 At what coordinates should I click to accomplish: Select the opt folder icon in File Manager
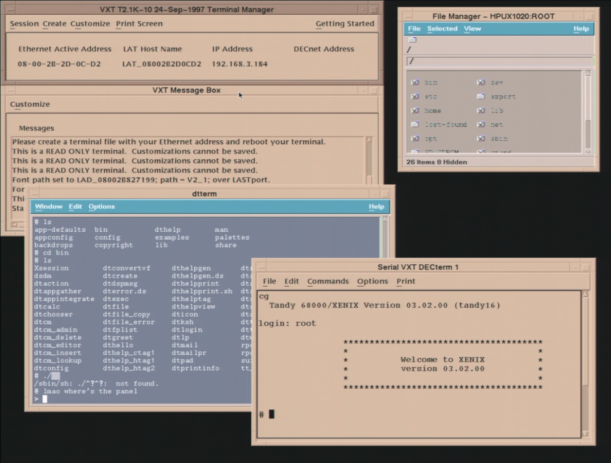point(415,139)
